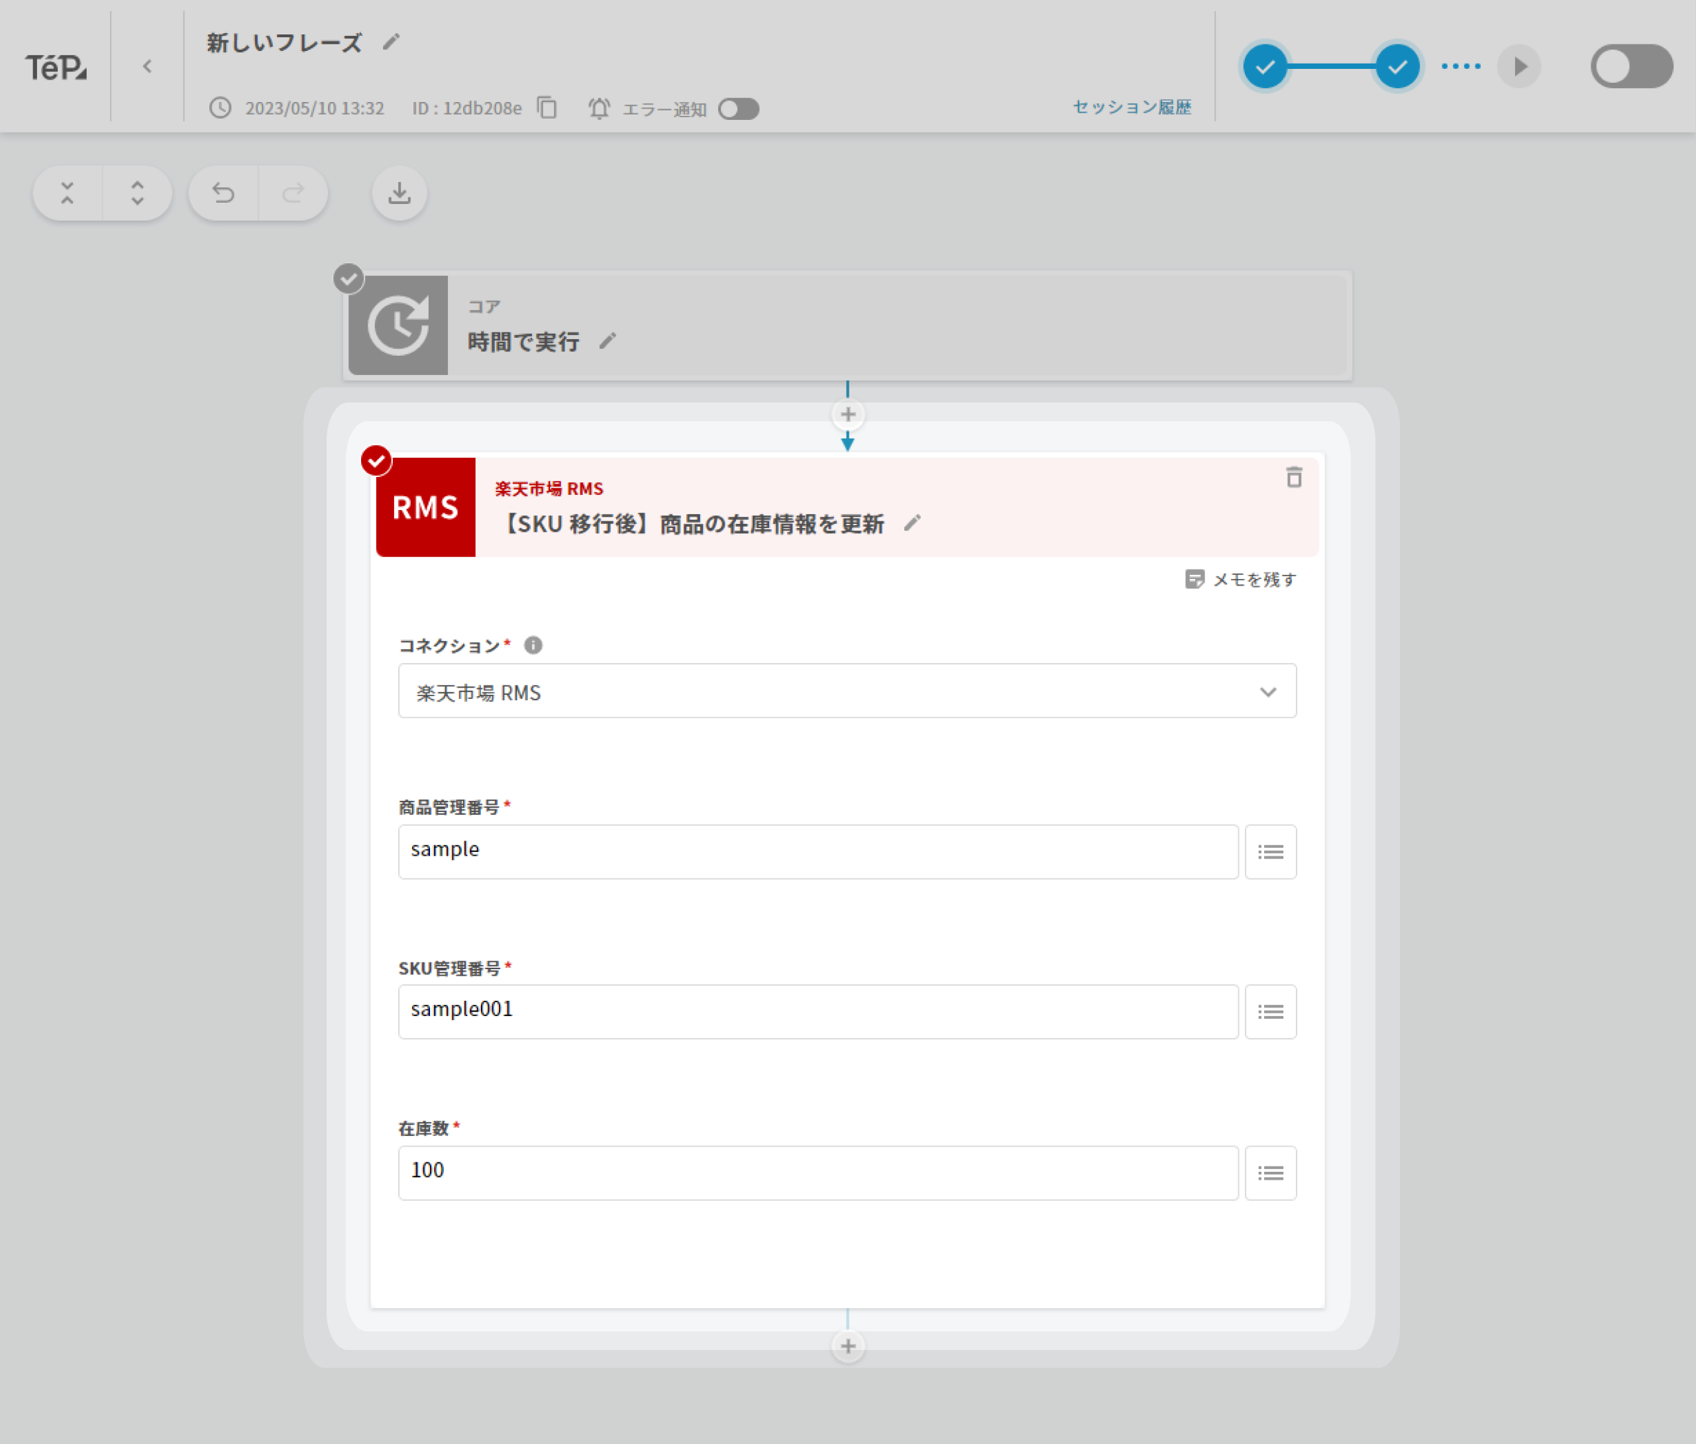This screenshot has height=1444, width=1696.
Task: Delete the RMS step with trash icon
Action: [x=1293, y=477]
